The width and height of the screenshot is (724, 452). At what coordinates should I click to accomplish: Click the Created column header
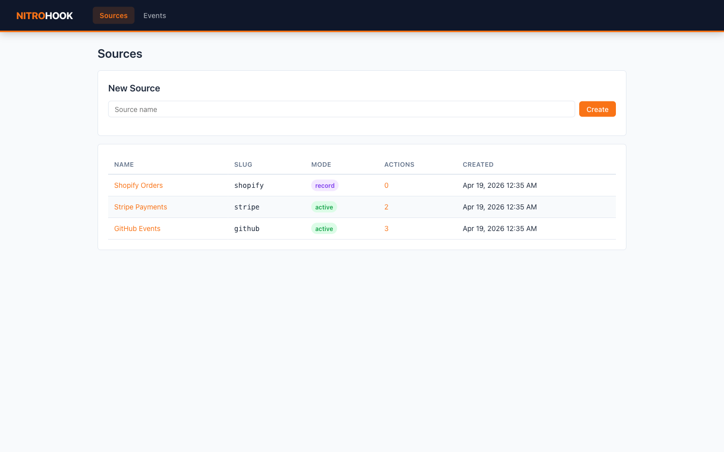(x=478, y=165)
